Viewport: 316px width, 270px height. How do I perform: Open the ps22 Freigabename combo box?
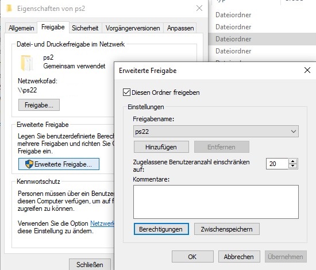[216, 132]
